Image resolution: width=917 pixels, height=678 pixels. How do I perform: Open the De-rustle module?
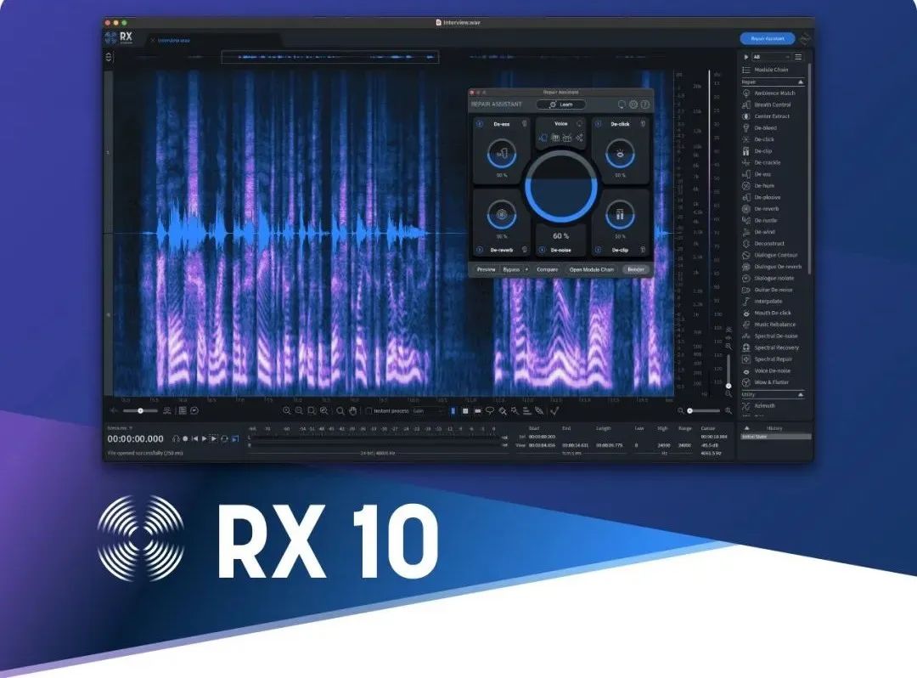(760, 221)
